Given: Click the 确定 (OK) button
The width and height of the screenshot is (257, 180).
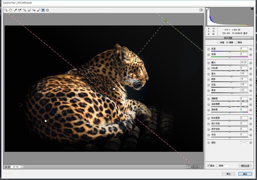Looking at the screenshot, I should (245, 174).
